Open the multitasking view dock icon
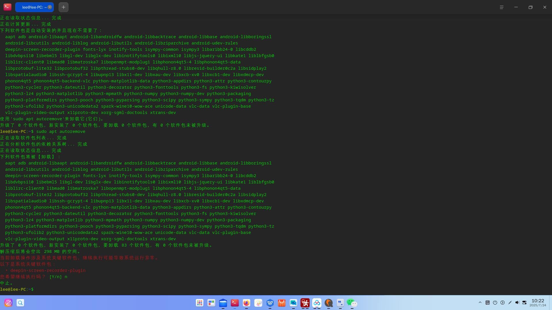Viewport: 552px width, 310px height. [x=211, y=303]
